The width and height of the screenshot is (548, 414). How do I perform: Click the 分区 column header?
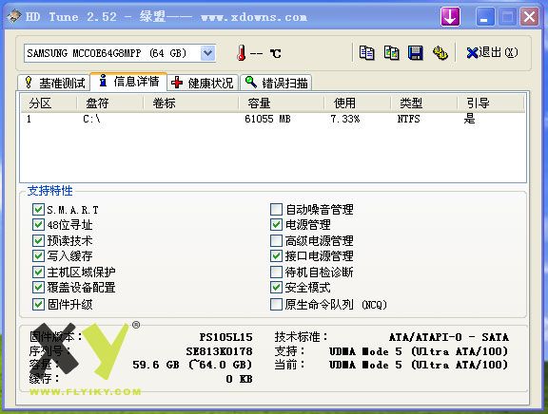(49, 103)
